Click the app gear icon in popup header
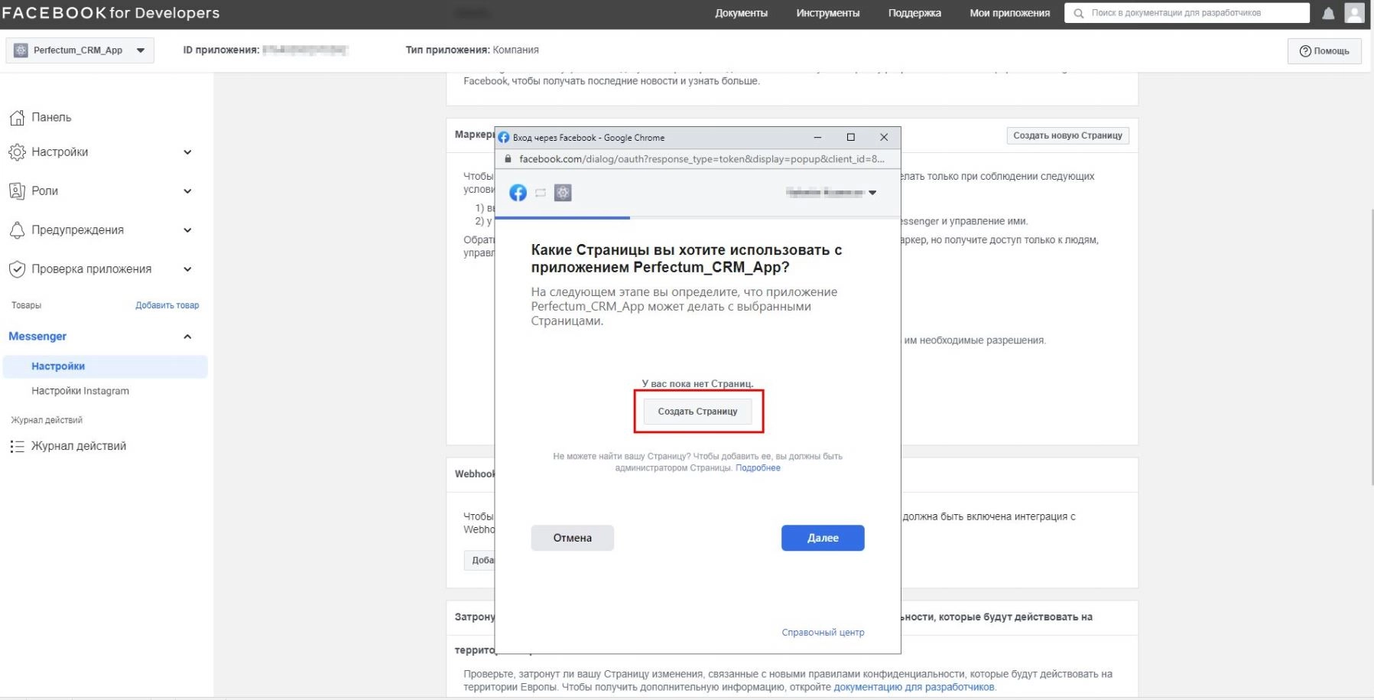This screenshot has height=700, width=1374. pyautogui.click(x=563, y=193)
